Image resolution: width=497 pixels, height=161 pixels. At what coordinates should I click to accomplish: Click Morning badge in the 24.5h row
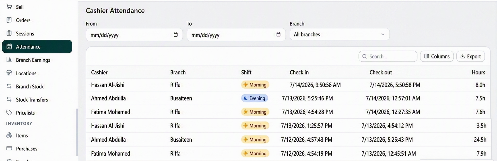[x=255, y=139]
